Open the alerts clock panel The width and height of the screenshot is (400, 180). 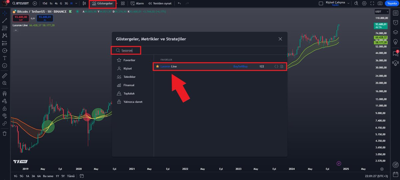(x=395, y=23)
